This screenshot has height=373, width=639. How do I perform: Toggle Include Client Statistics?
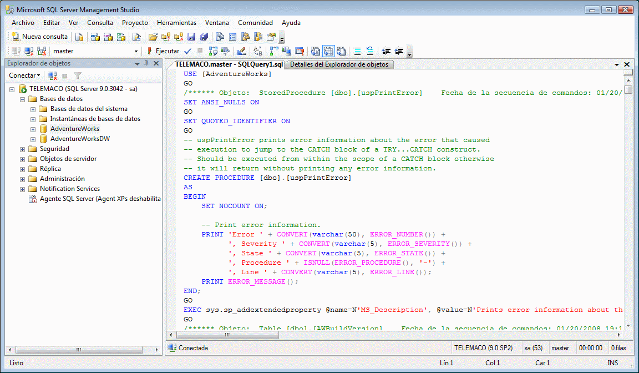pos(287,51)
